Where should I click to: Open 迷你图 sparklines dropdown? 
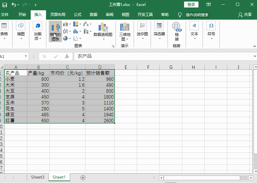click(142, 31)
